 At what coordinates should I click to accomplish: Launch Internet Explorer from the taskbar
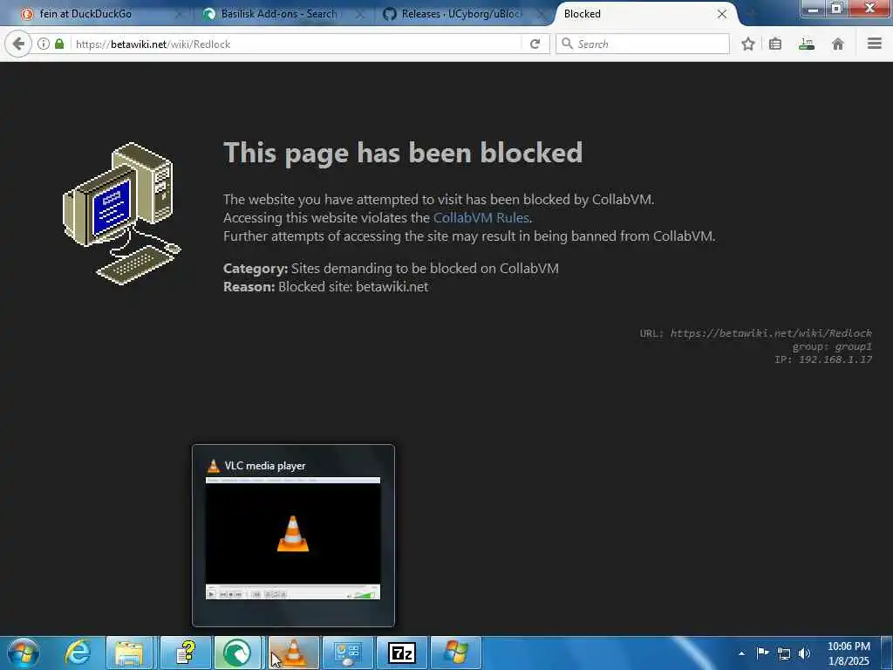coord(78,653)
